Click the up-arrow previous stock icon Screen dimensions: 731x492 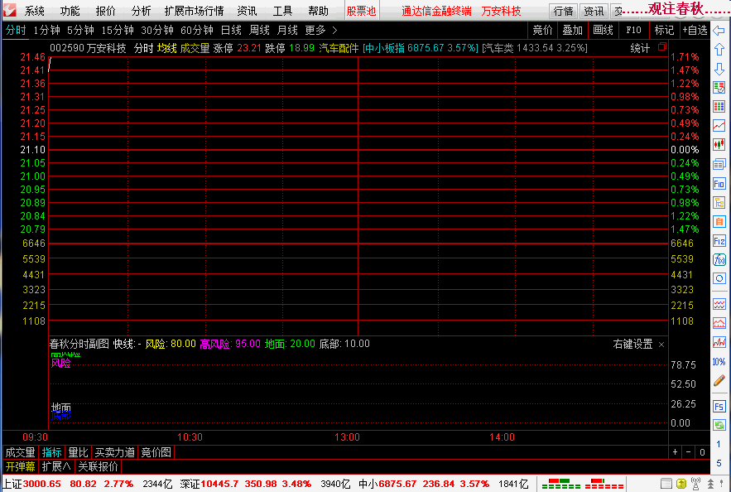click(x=719, y=50)
